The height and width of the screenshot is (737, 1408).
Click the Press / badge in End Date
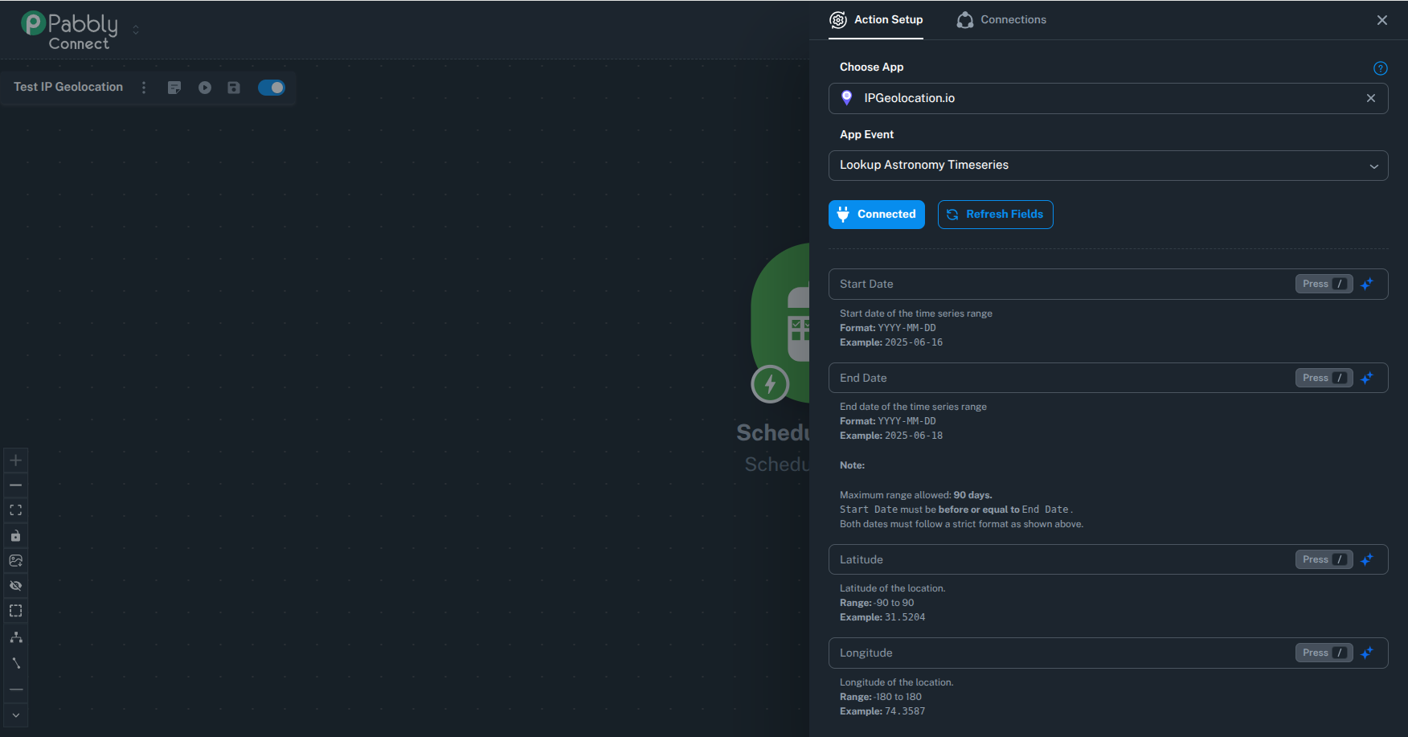click(x=1324, y=378)
